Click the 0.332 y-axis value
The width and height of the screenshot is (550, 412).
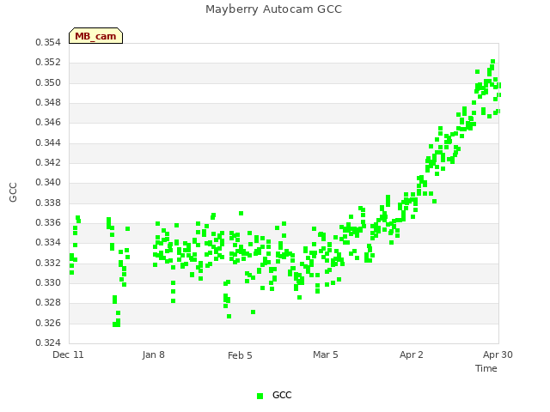[x=48, y=263]
